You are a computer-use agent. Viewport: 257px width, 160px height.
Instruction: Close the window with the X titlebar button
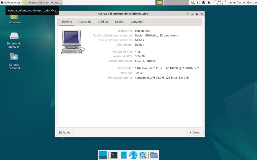point(202,14)
